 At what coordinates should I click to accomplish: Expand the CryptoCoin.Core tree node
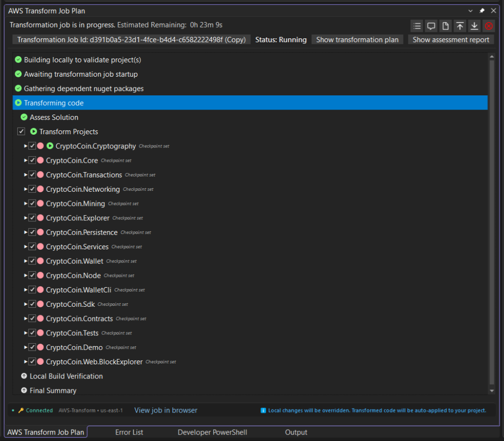point(26,160)
